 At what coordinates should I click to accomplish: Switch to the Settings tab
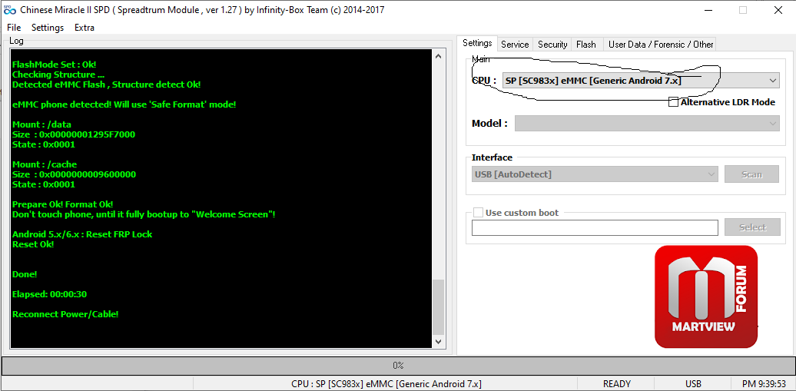[x=477, y=44]
